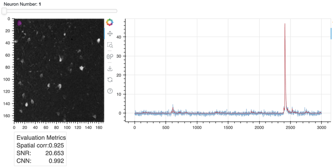Click the tall red spike peak in the trace
The image size is (333, 168).
(x=285, y=24)
